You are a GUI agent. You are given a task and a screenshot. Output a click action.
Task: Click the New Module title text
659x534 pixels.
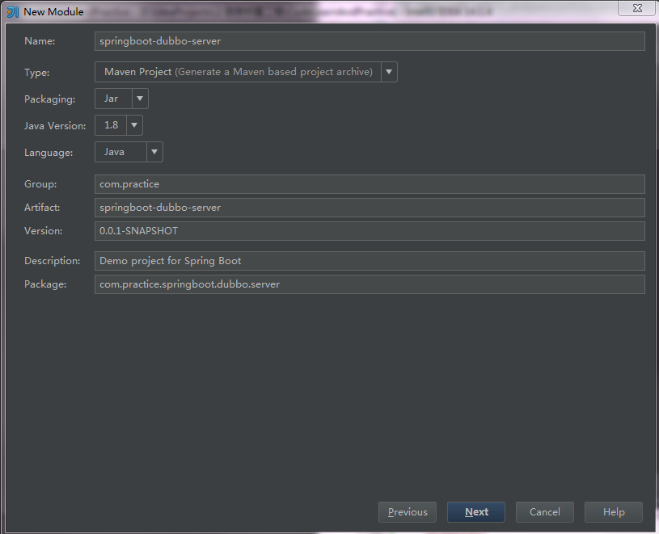tap(53, 12)
